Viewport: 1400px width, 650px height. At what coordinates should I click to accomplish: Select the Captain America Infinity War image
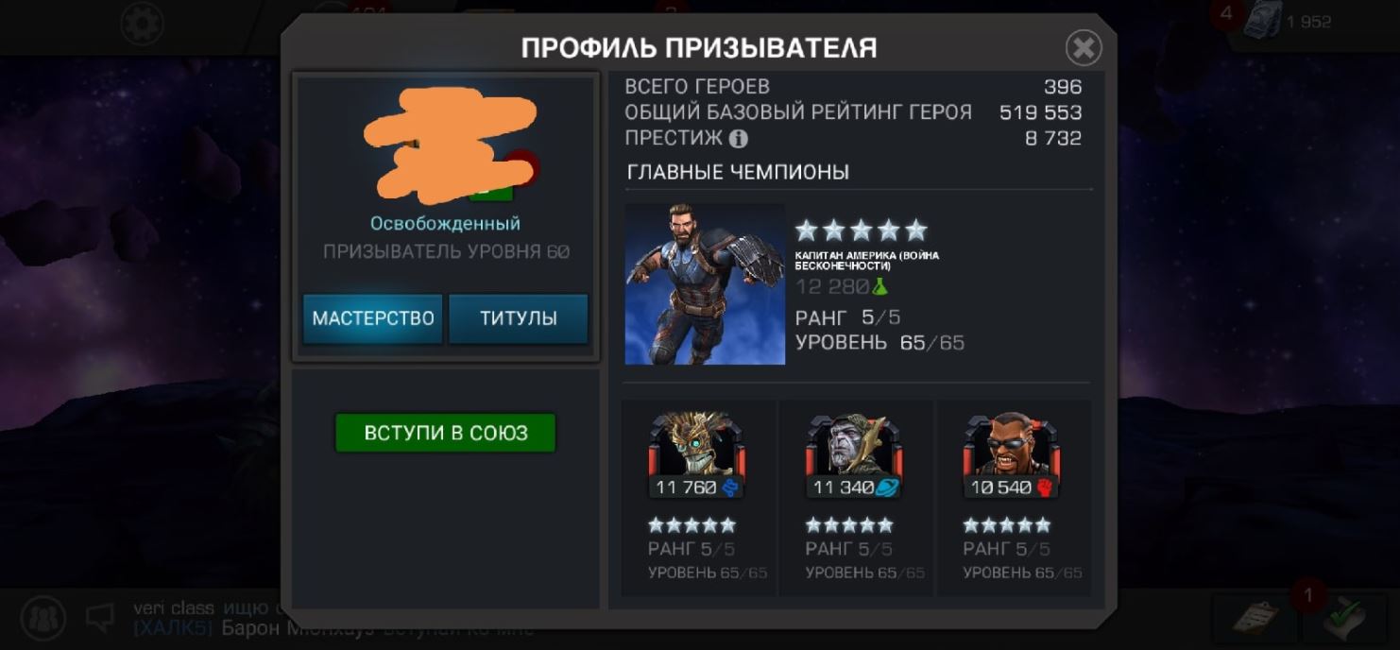[x=705, y=283]
